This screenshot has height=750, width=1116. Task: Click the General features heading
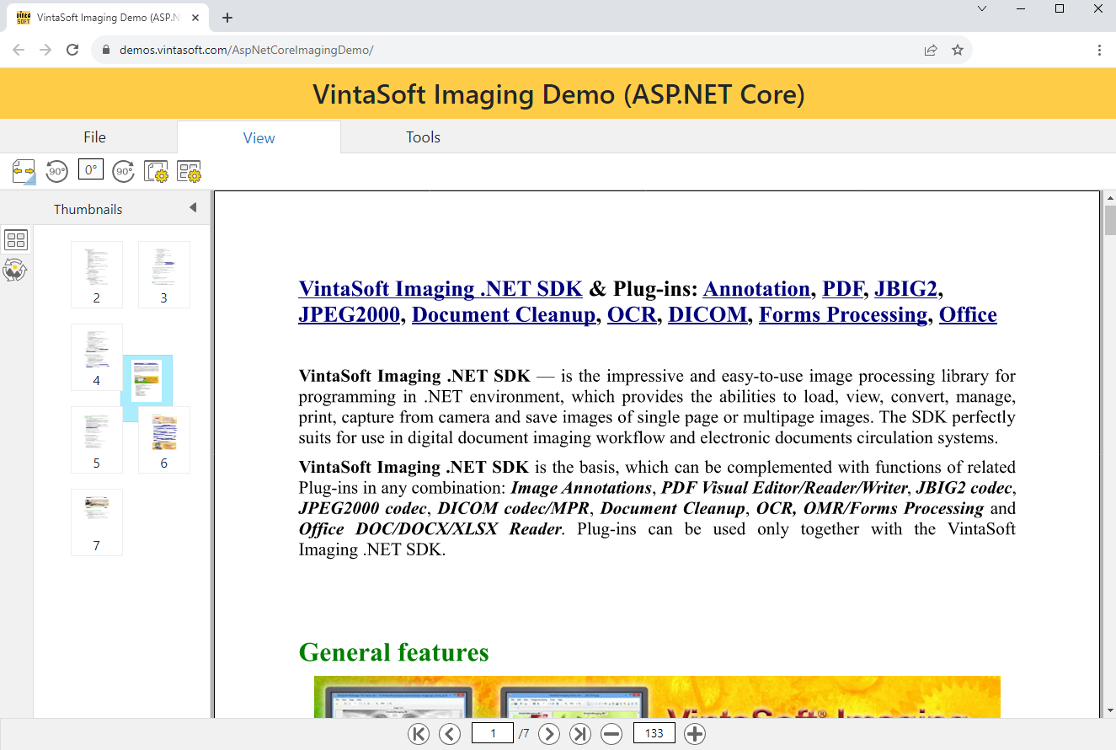click(393, 652)
